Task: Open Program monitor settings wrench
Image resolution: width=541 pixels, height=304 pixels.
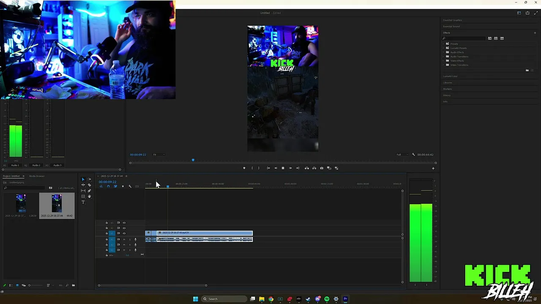Action: (x=413, y=155)
